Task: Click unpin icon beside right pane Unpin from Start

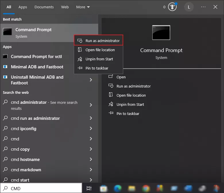Action: (x=111, y=104)
